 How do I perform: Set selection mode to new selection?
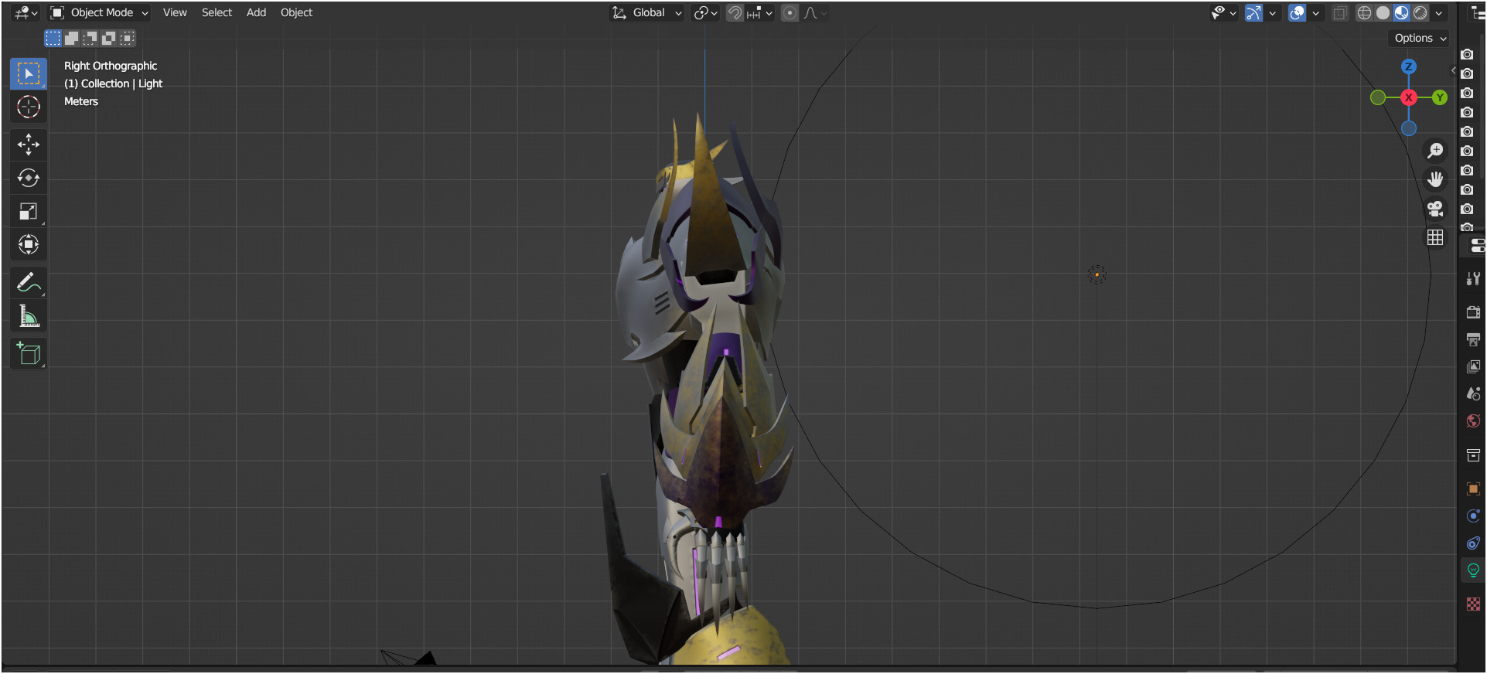pyautogui.click(x=53, y=38)
